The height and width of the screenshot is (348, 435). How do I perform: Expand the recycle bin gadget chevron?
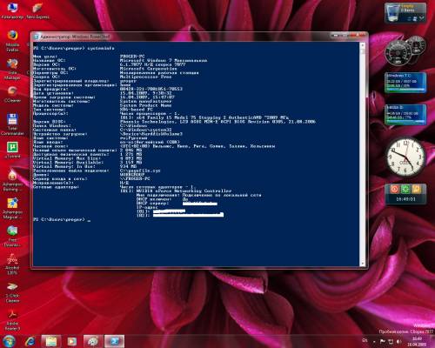coord(421,18)
